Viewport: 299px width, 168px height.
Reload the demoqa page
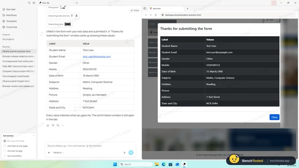pyautogui.click(x=156, y=15)
